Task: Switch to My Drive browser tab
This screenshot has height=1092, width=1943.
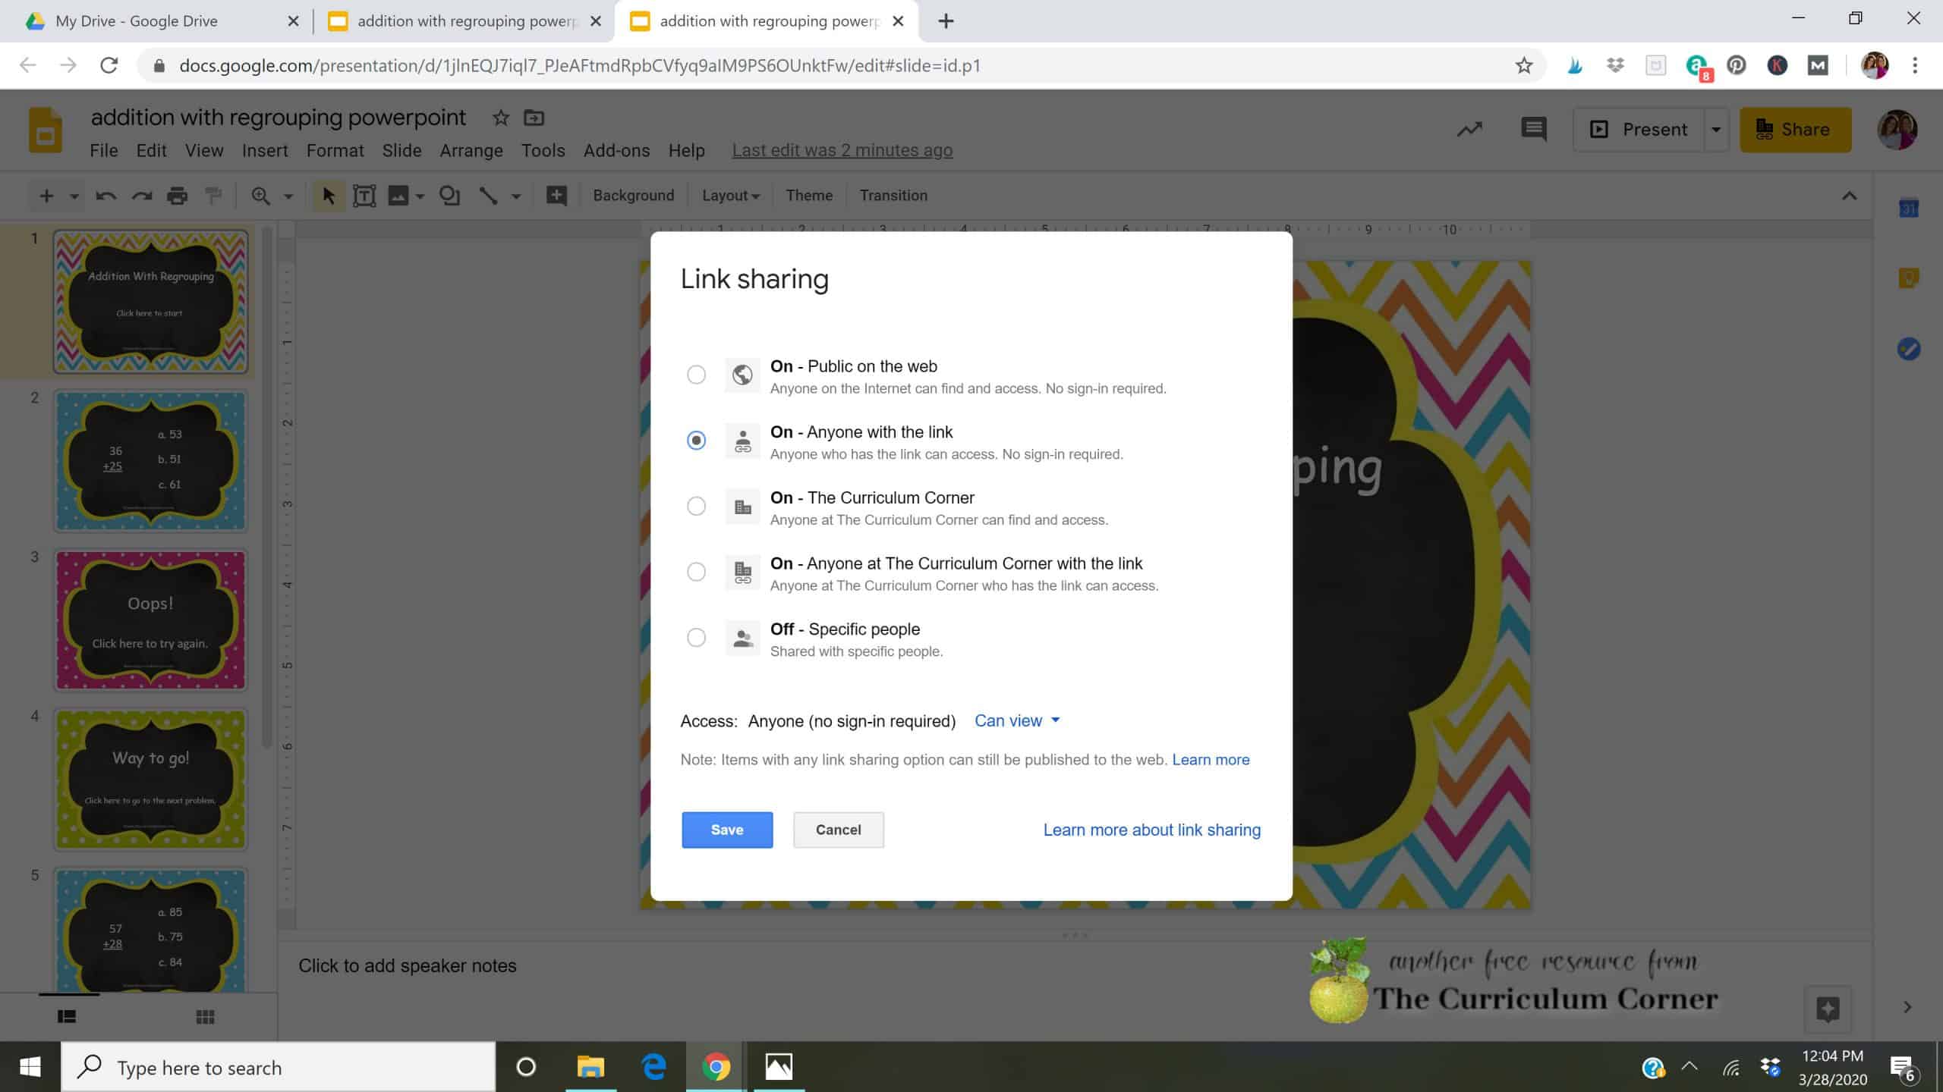Action: [x=137, y=21]
